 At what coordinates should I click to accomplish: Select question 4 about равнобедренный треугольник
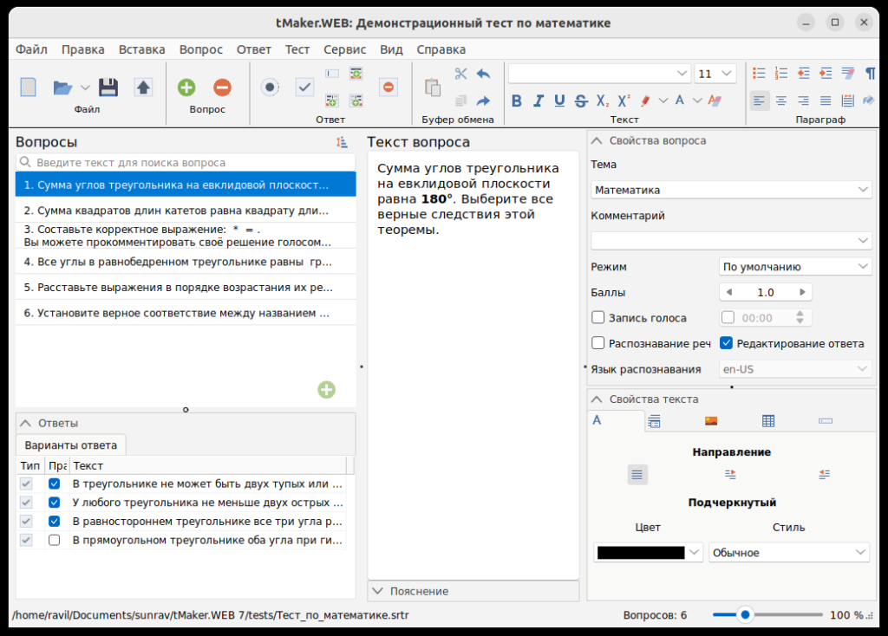(x=186, y=262)
